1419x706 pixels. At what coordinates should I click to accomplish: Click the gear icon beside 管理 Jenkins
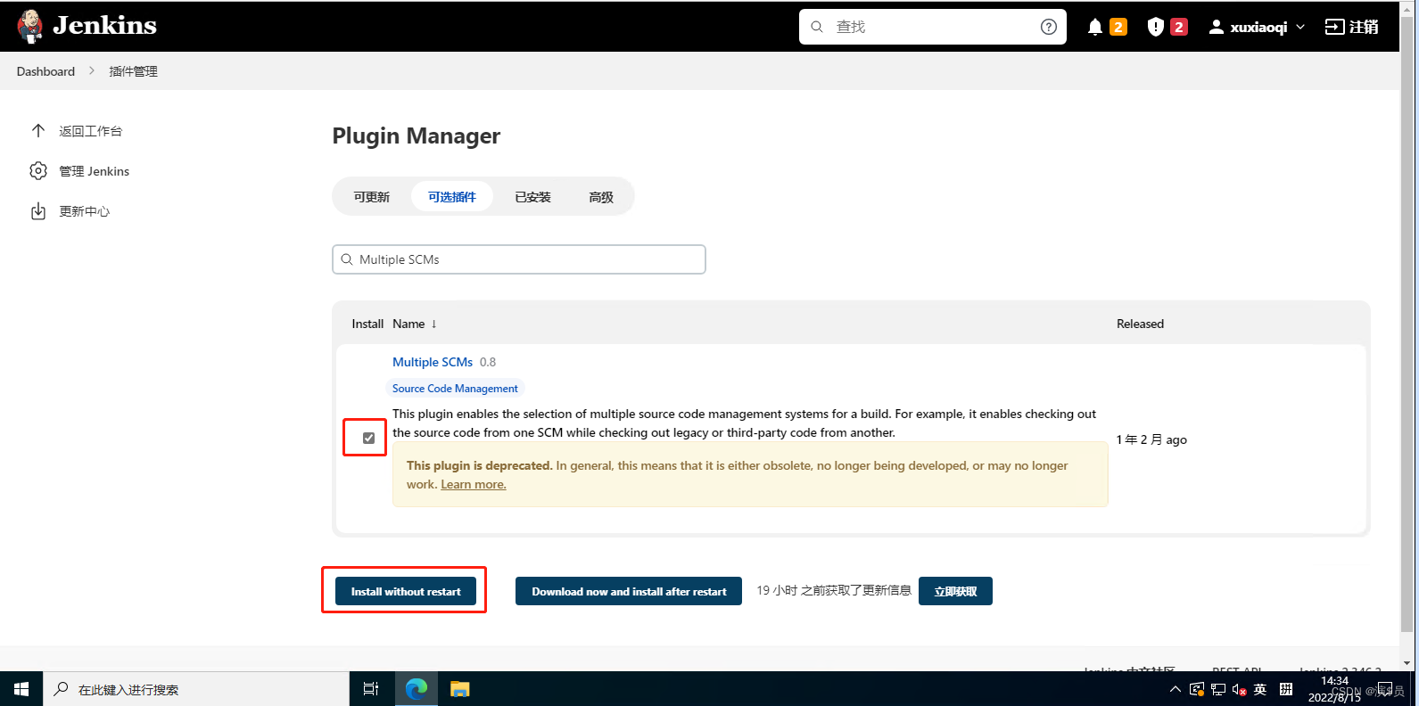tap(38, 171)
